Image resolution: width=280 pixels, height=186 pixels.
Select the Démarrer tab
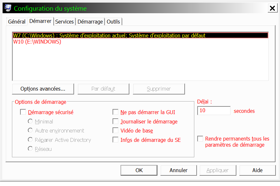coord(40,21)
